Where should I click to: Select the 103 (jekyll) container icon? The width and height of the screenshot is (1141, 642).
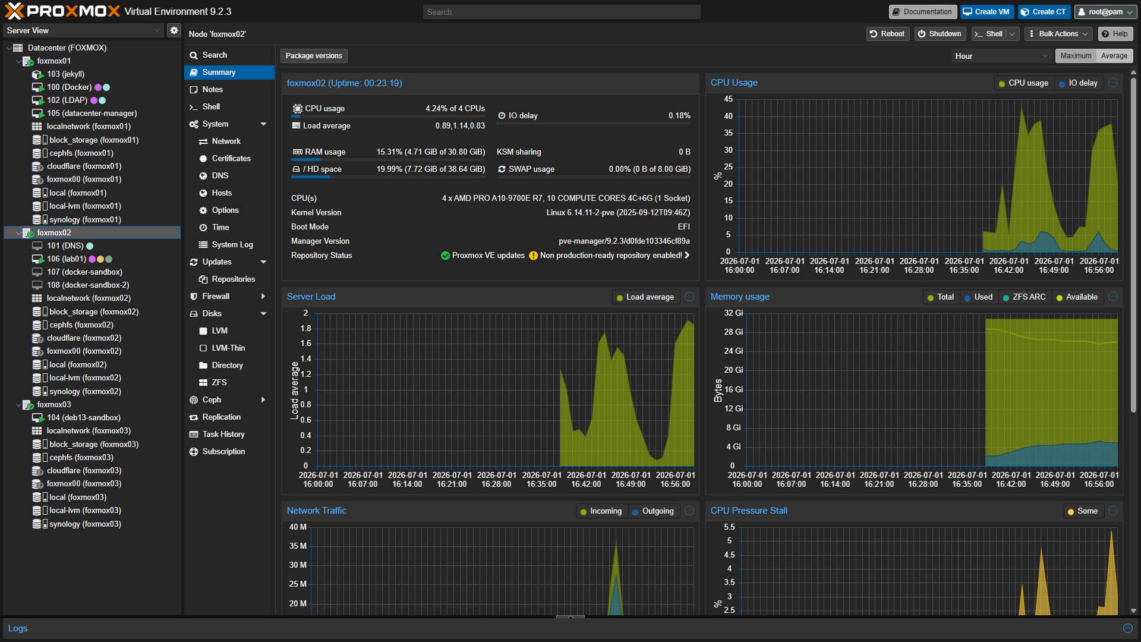37,74
